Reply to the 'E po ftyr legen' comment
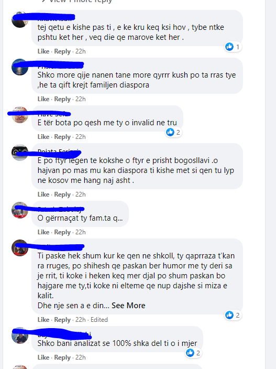 coord(62,194)
